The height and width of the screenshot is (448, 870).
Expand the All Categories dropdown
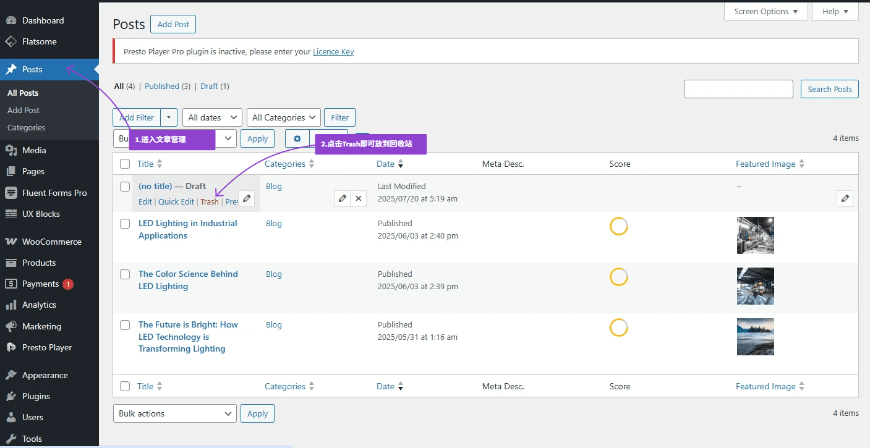click(x=284, y=117)
